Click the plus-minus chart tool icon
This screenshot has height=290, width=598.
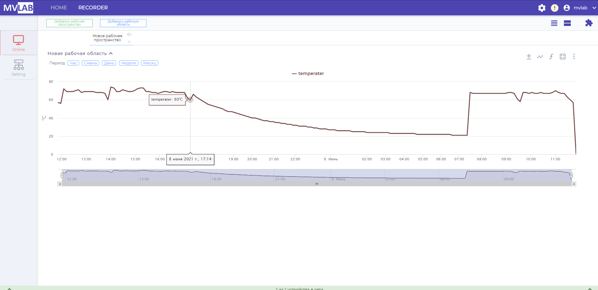[529, 57]
